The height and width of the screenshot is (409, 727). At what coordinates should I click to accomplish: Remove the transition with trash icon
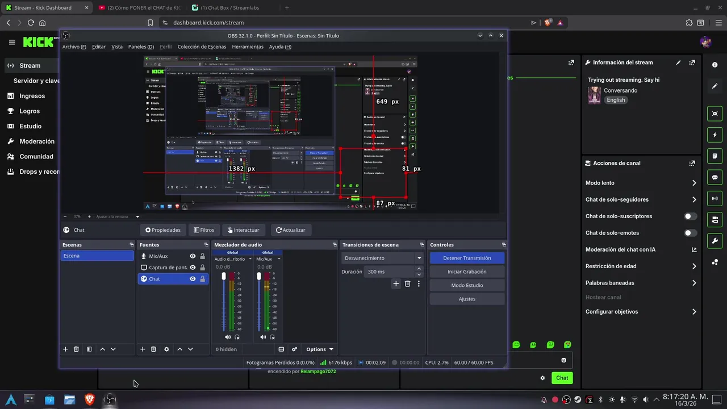(x=407, y=283)
